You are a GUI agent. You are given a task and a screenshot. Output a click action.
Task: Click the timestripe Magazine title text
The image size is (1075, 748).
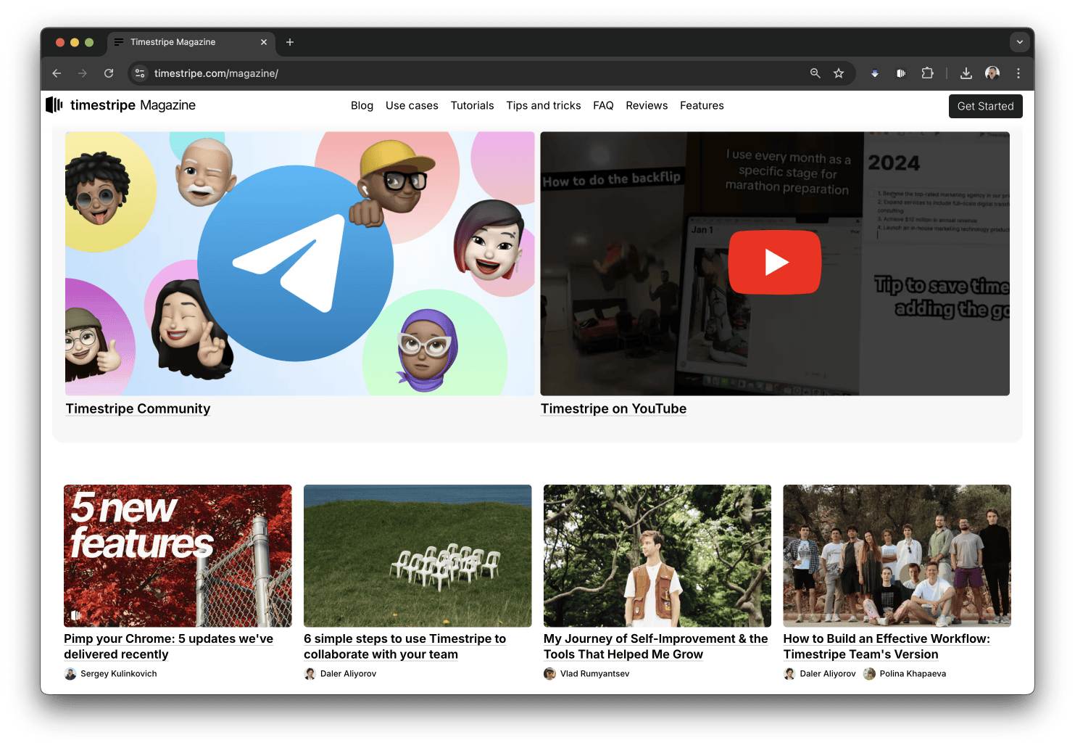(133, 105)
